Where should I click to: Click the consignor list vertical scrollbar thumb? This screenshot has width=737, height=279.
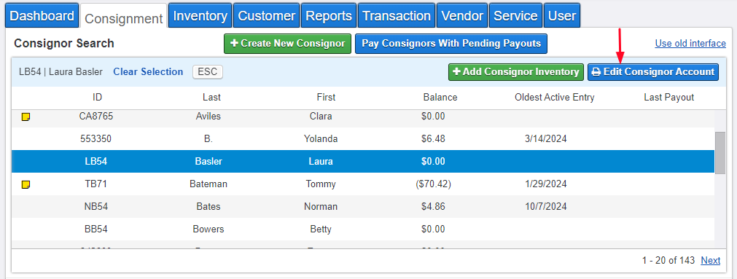(x=720, y=153)
